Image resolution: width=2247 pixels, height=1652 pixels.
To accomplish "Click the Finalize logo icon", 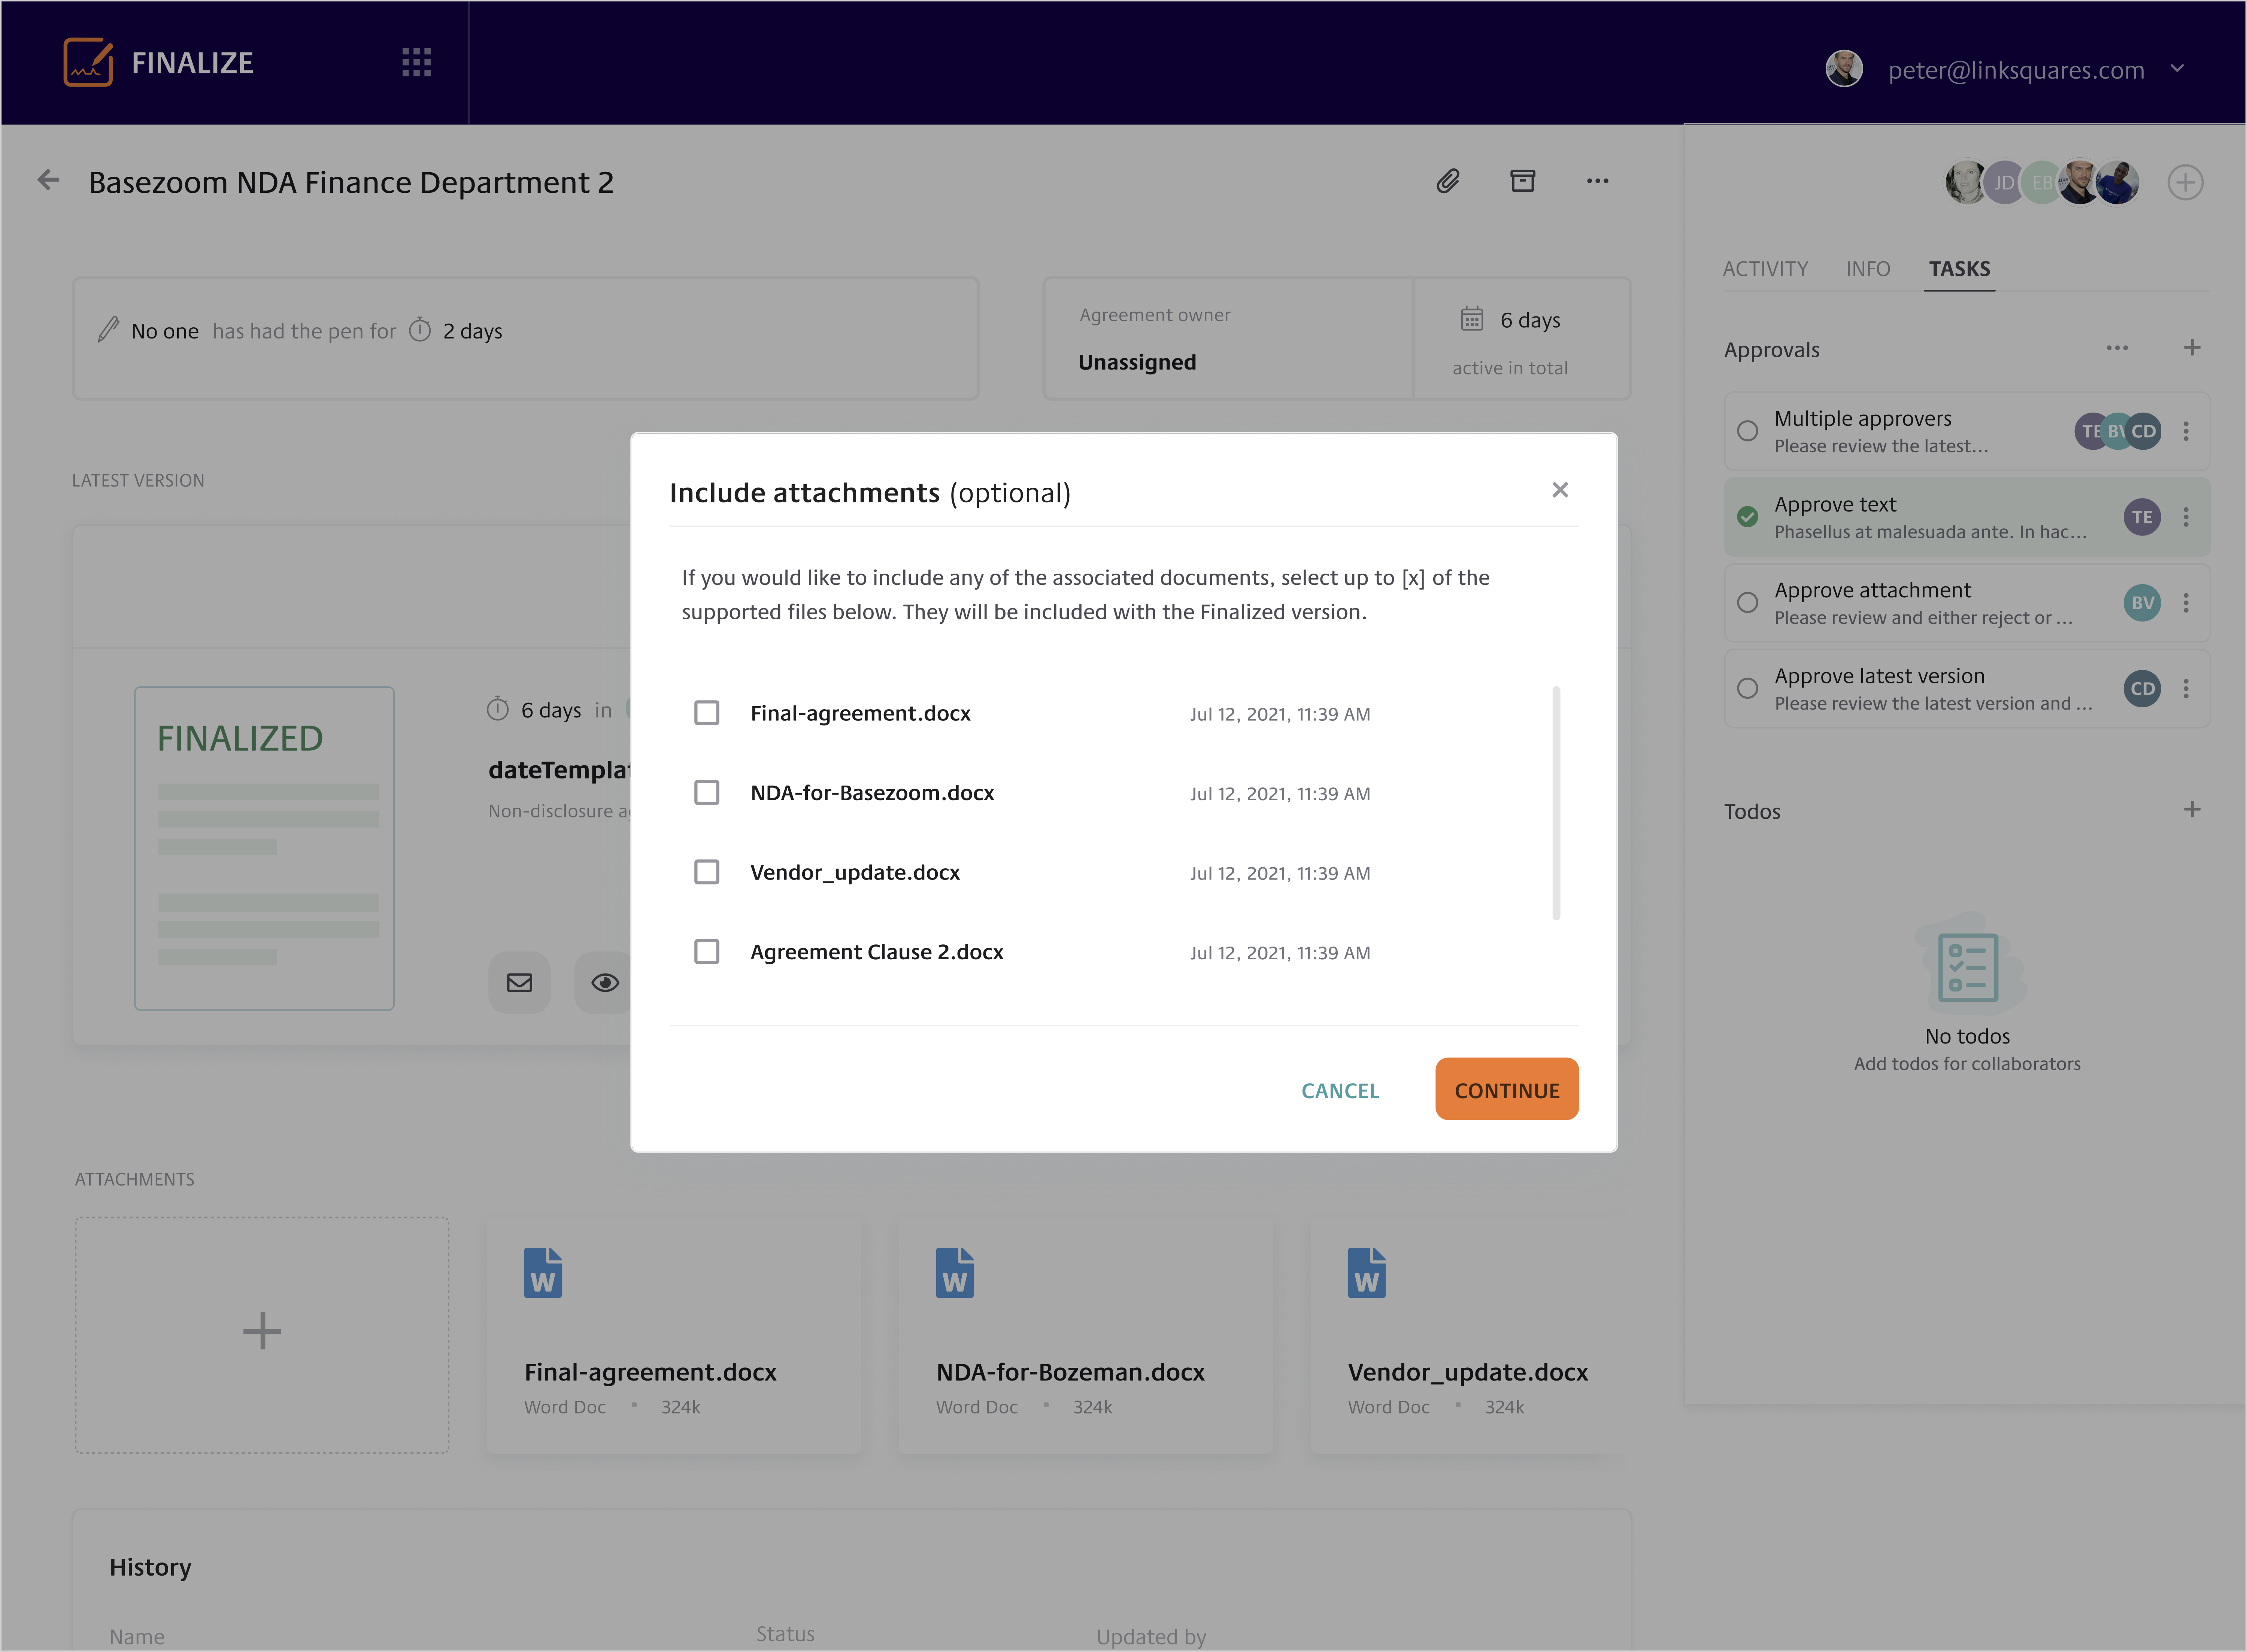I will coord(88,62).
